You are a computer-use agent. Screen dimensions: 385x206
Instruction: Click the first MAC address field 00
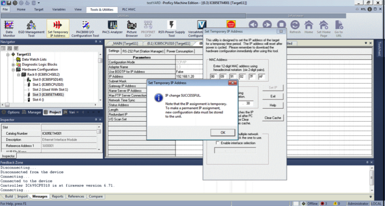[x=213, y=76]
